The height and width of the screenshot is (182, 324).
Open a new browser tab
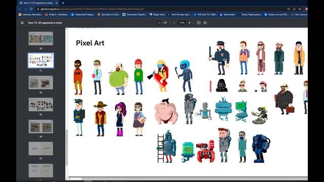tap(63, 3)
